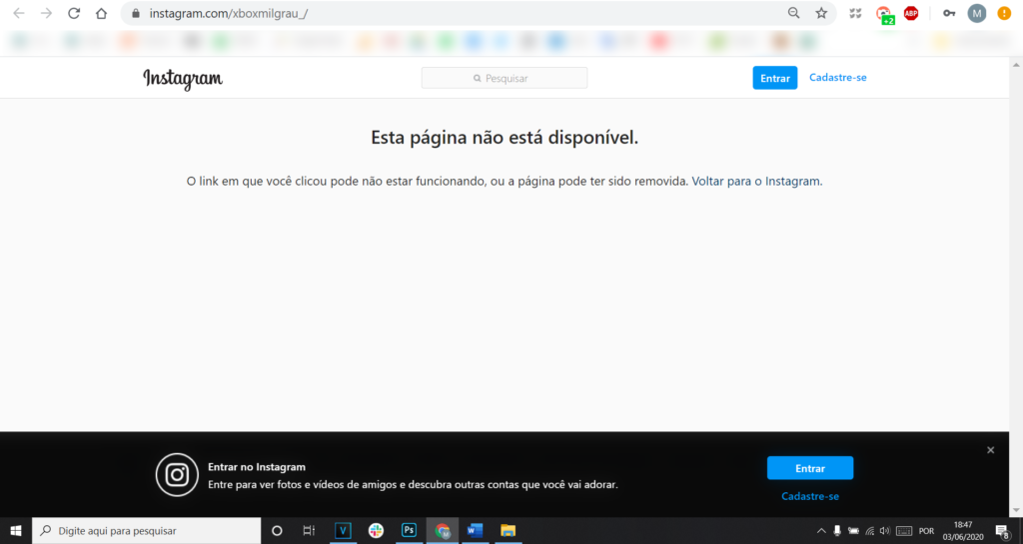Reload the page with the refresh icon

pyautogui.click(x=74, y=14)
